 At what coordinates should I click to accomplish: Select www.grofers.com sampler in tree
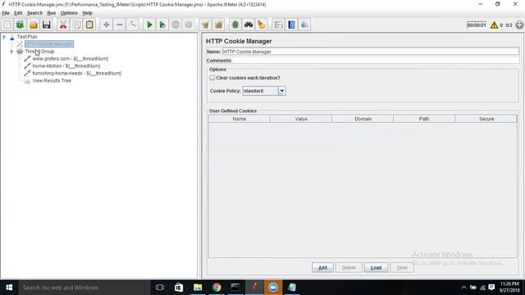coord(71,59)
